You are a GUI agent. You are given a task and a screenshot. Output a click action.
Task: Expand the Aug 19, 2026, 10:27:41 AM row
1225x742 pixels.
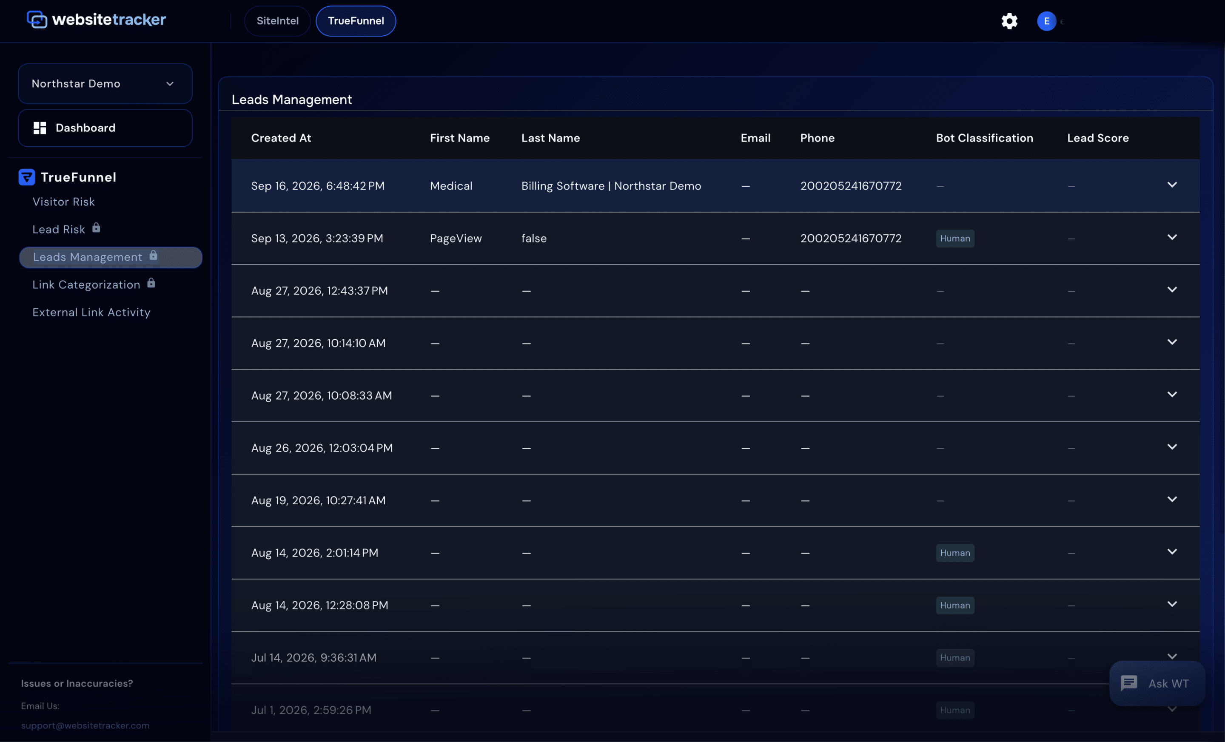coord(1172,500)
